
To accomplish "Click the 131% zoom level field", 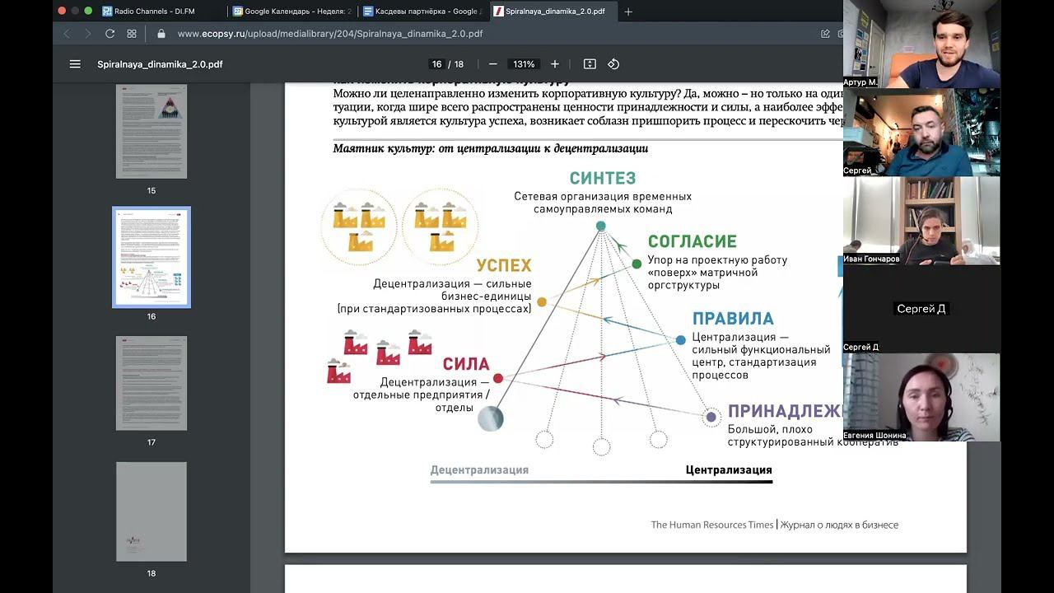I will 524,64.
